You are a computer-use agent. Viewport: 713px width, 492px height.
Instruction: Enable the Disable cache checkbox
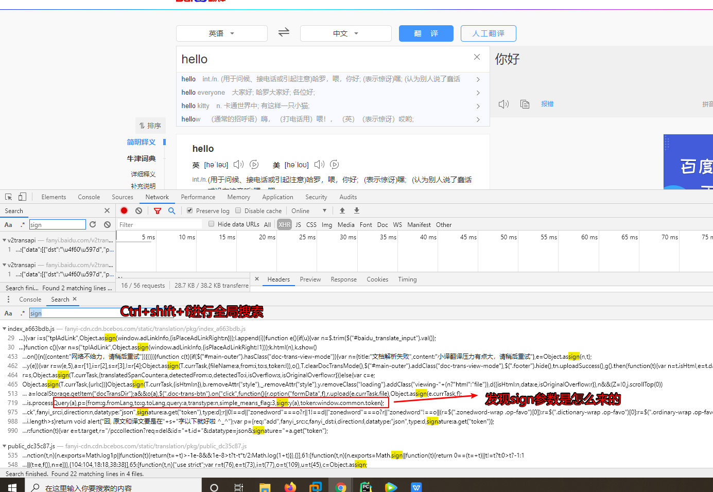[x=238, y=210]
